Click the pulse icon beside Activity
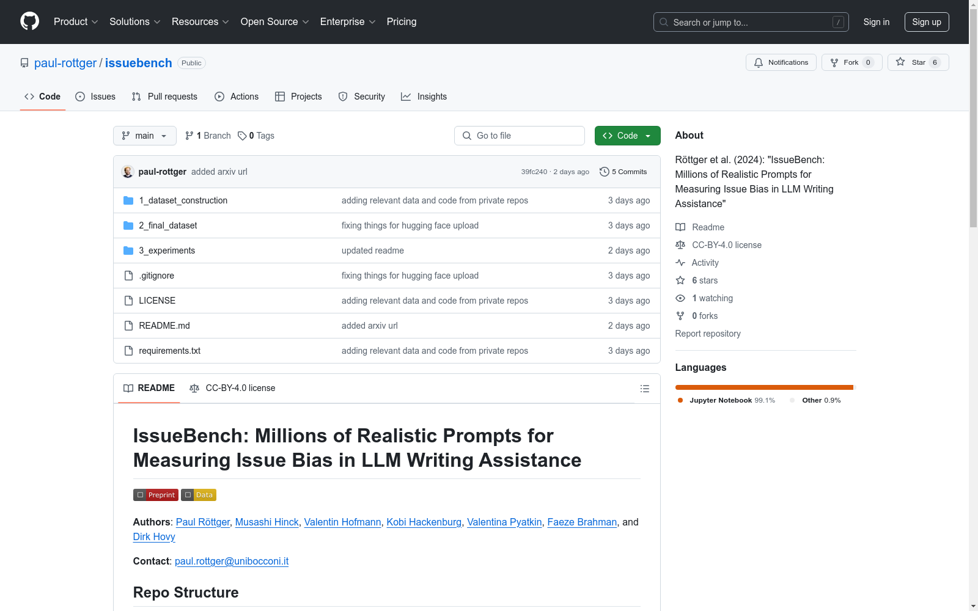Image resolution: width=978 pixels, height=611 pixels. pyautogui.click(x=680, y=263)
